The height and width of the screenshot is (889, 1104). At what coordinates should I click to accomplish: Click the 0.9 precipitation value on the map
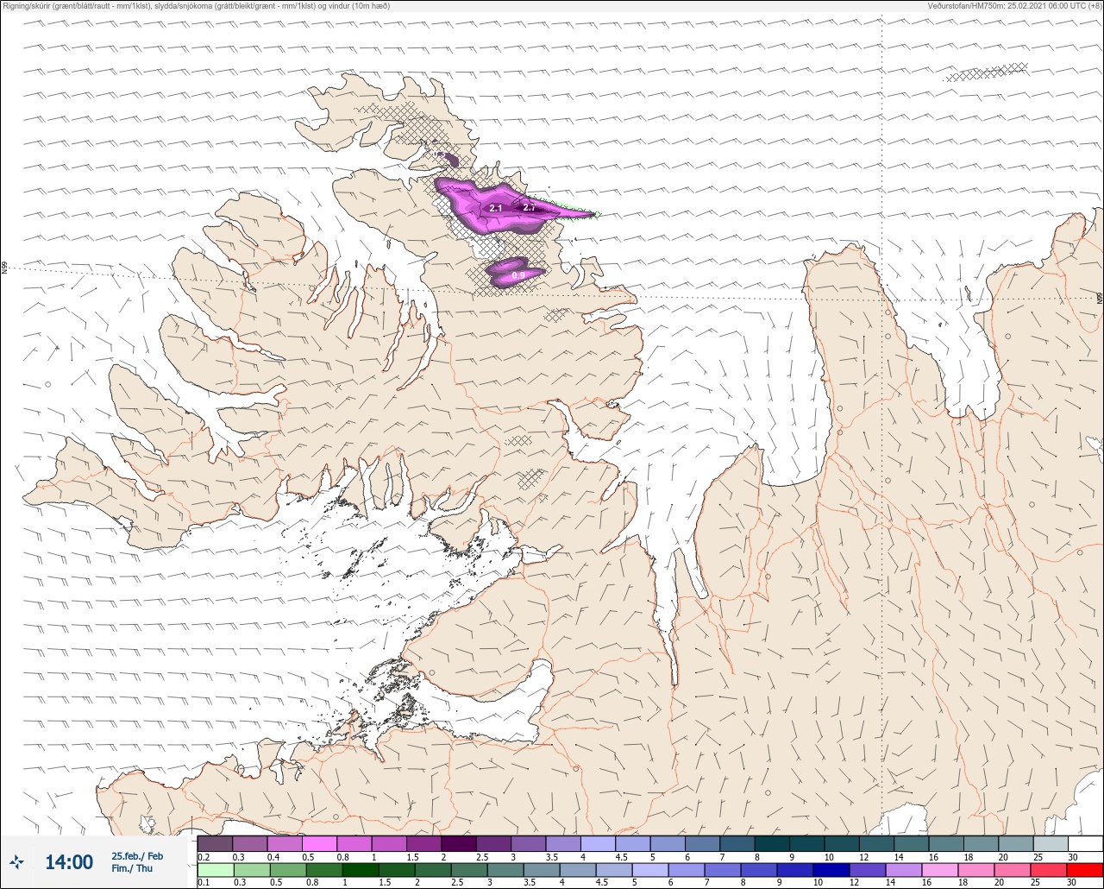click(x=518, y=275)
